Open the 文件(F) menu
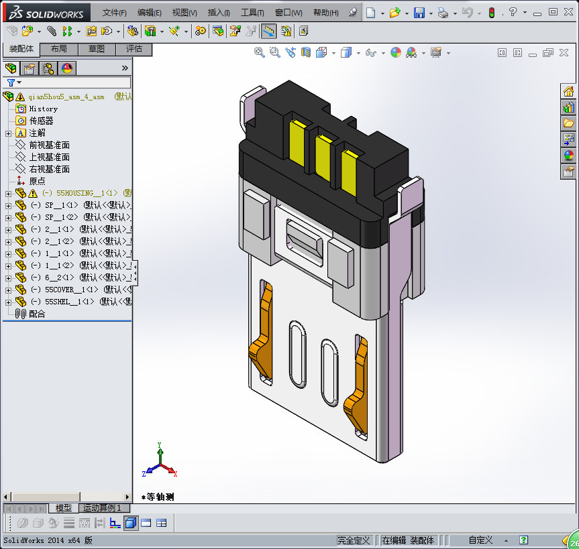 click(115, 13)
